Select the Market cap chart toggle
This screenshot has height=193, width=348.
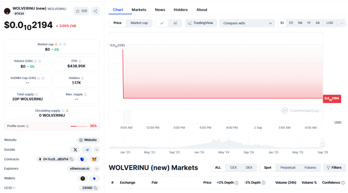(139, 23)
